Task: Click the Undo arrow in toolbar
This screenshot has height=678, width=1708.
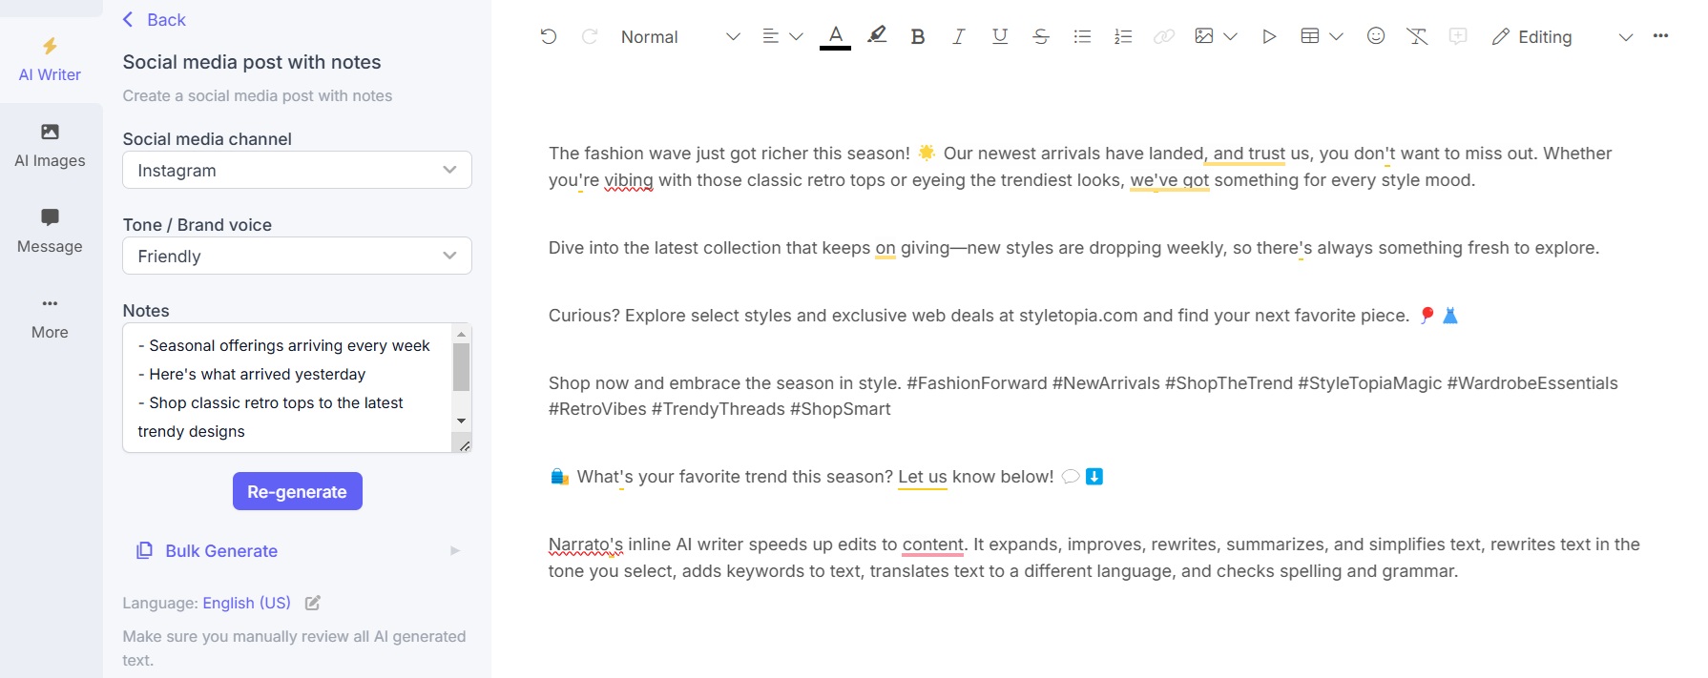Action: click(548, 36)
